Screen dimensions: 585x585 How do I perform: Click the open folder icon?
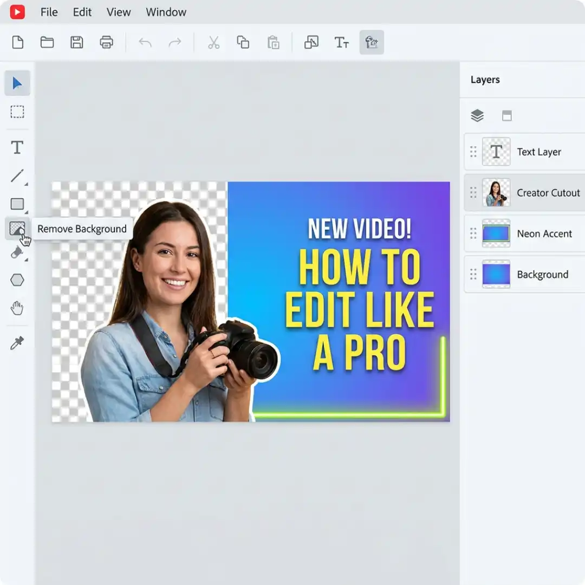point(47,42)
